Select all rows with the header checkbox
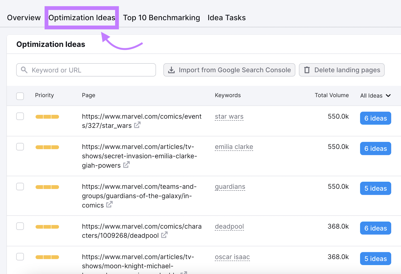Image resolution: width=401 pixels, height=274 pixels. pyautogui.click(x=20, y=96)
